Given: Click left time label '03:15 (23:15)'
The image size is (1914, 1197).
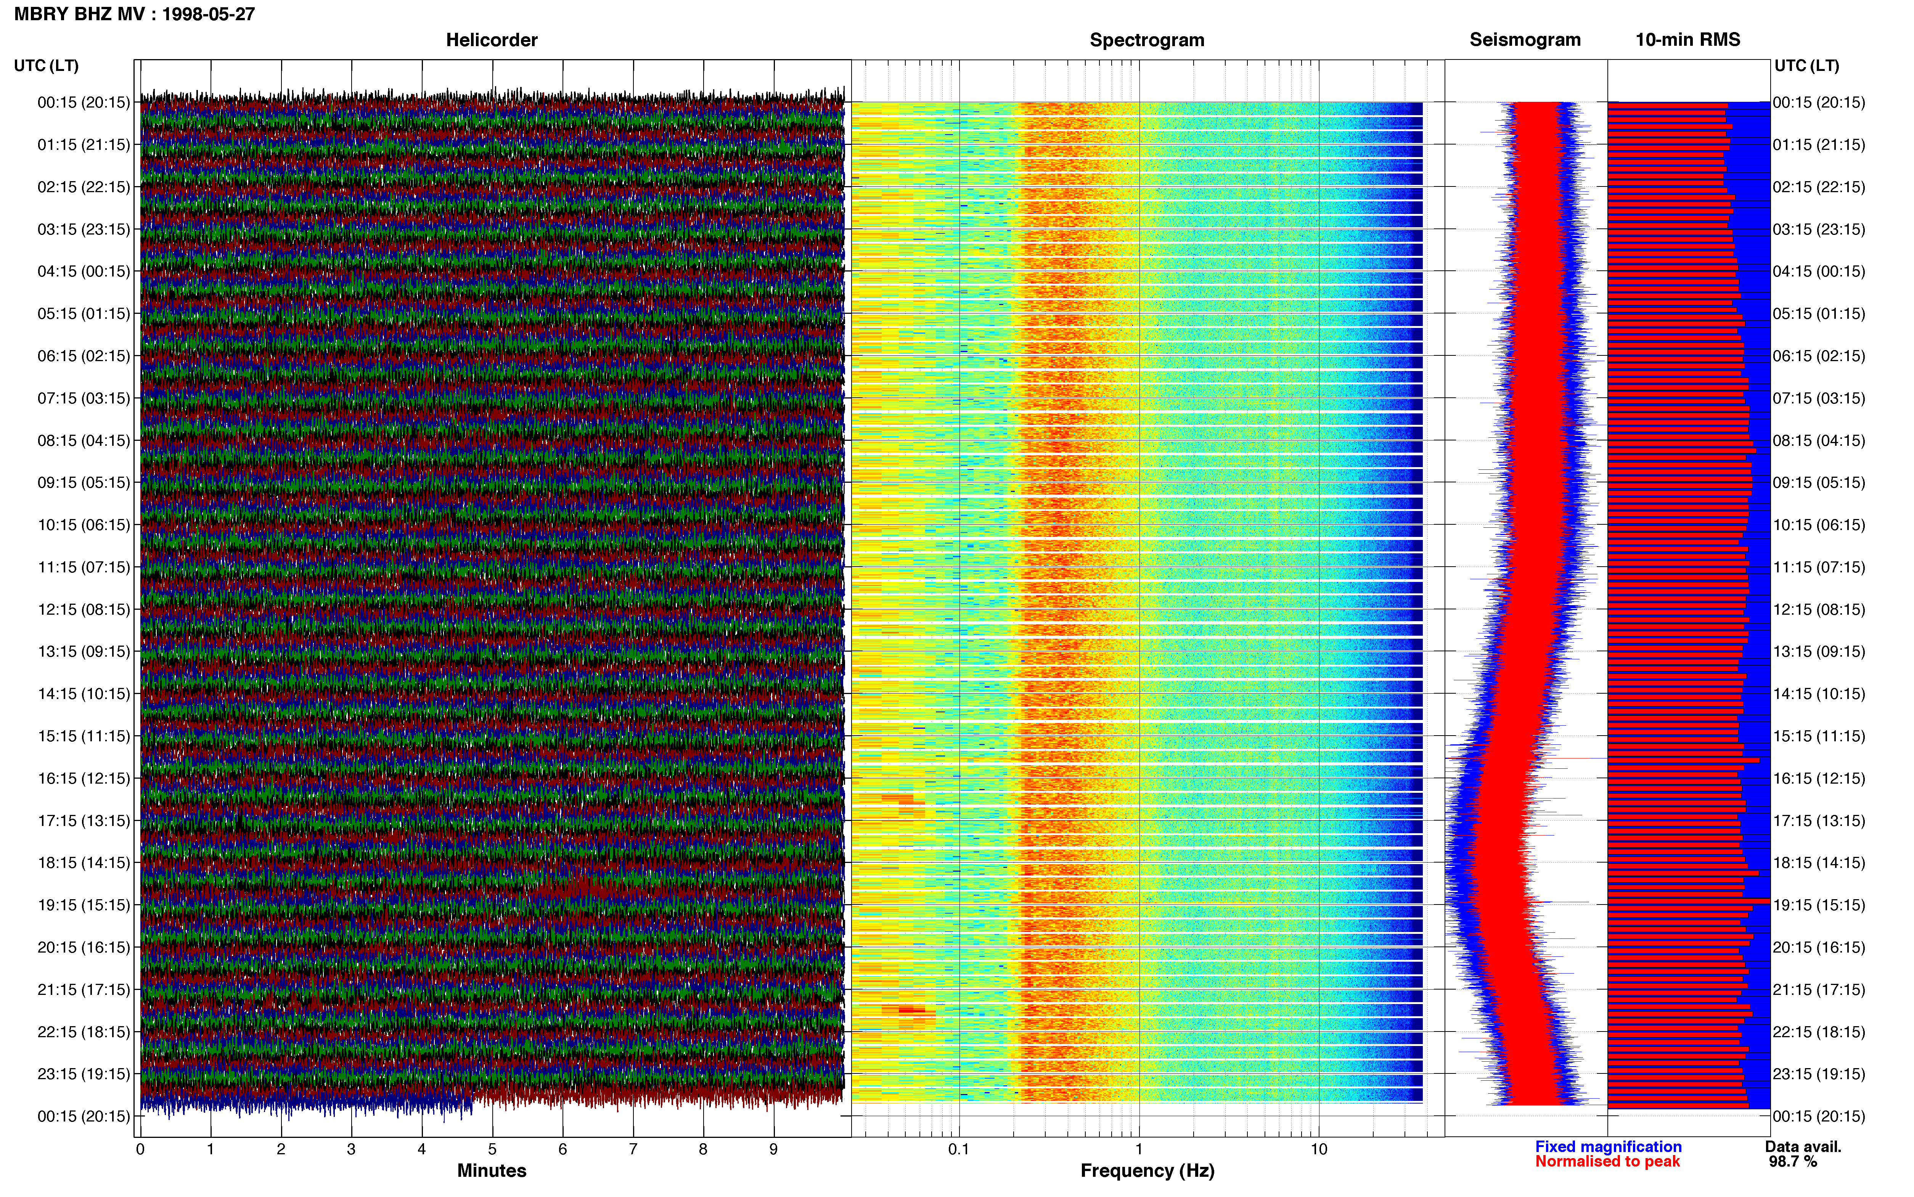Looking at the screenshot, I should (84, 229).
